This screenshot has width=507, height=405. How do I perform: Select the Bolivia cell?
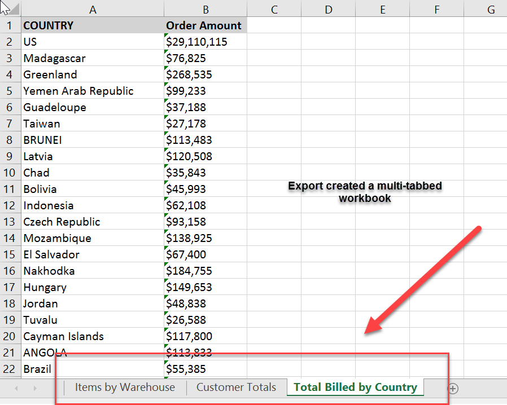(93, 189)
